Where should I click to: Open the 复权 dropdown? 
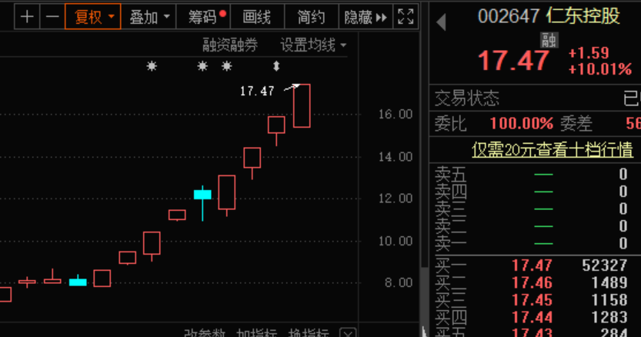click(93, 17)
